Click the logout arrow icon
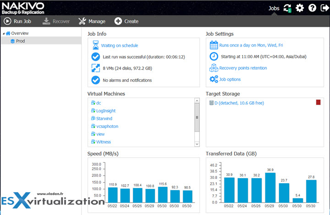 pyautogui.click(x=325, y=8)
